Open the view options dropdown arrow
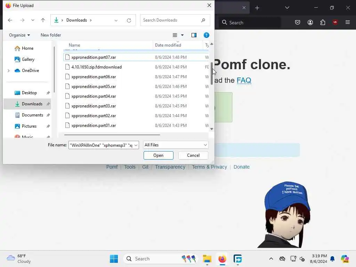 (x=182, y=35)
